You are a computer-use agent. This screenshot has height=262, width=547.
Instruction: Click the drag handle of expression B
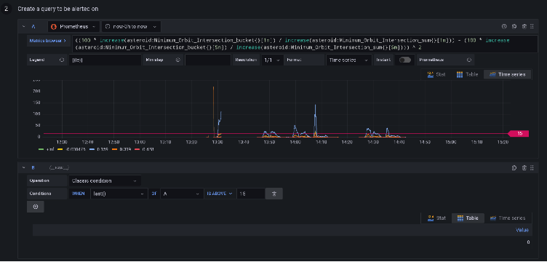[532, 168]
